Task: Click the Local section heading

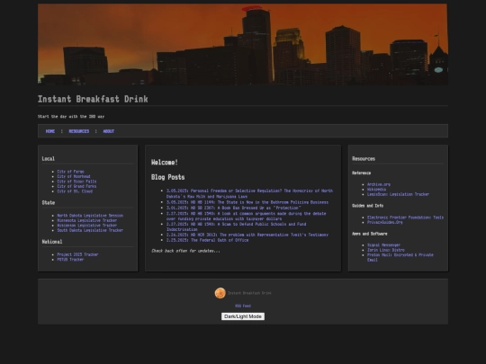Action: [x=49, y=159]
